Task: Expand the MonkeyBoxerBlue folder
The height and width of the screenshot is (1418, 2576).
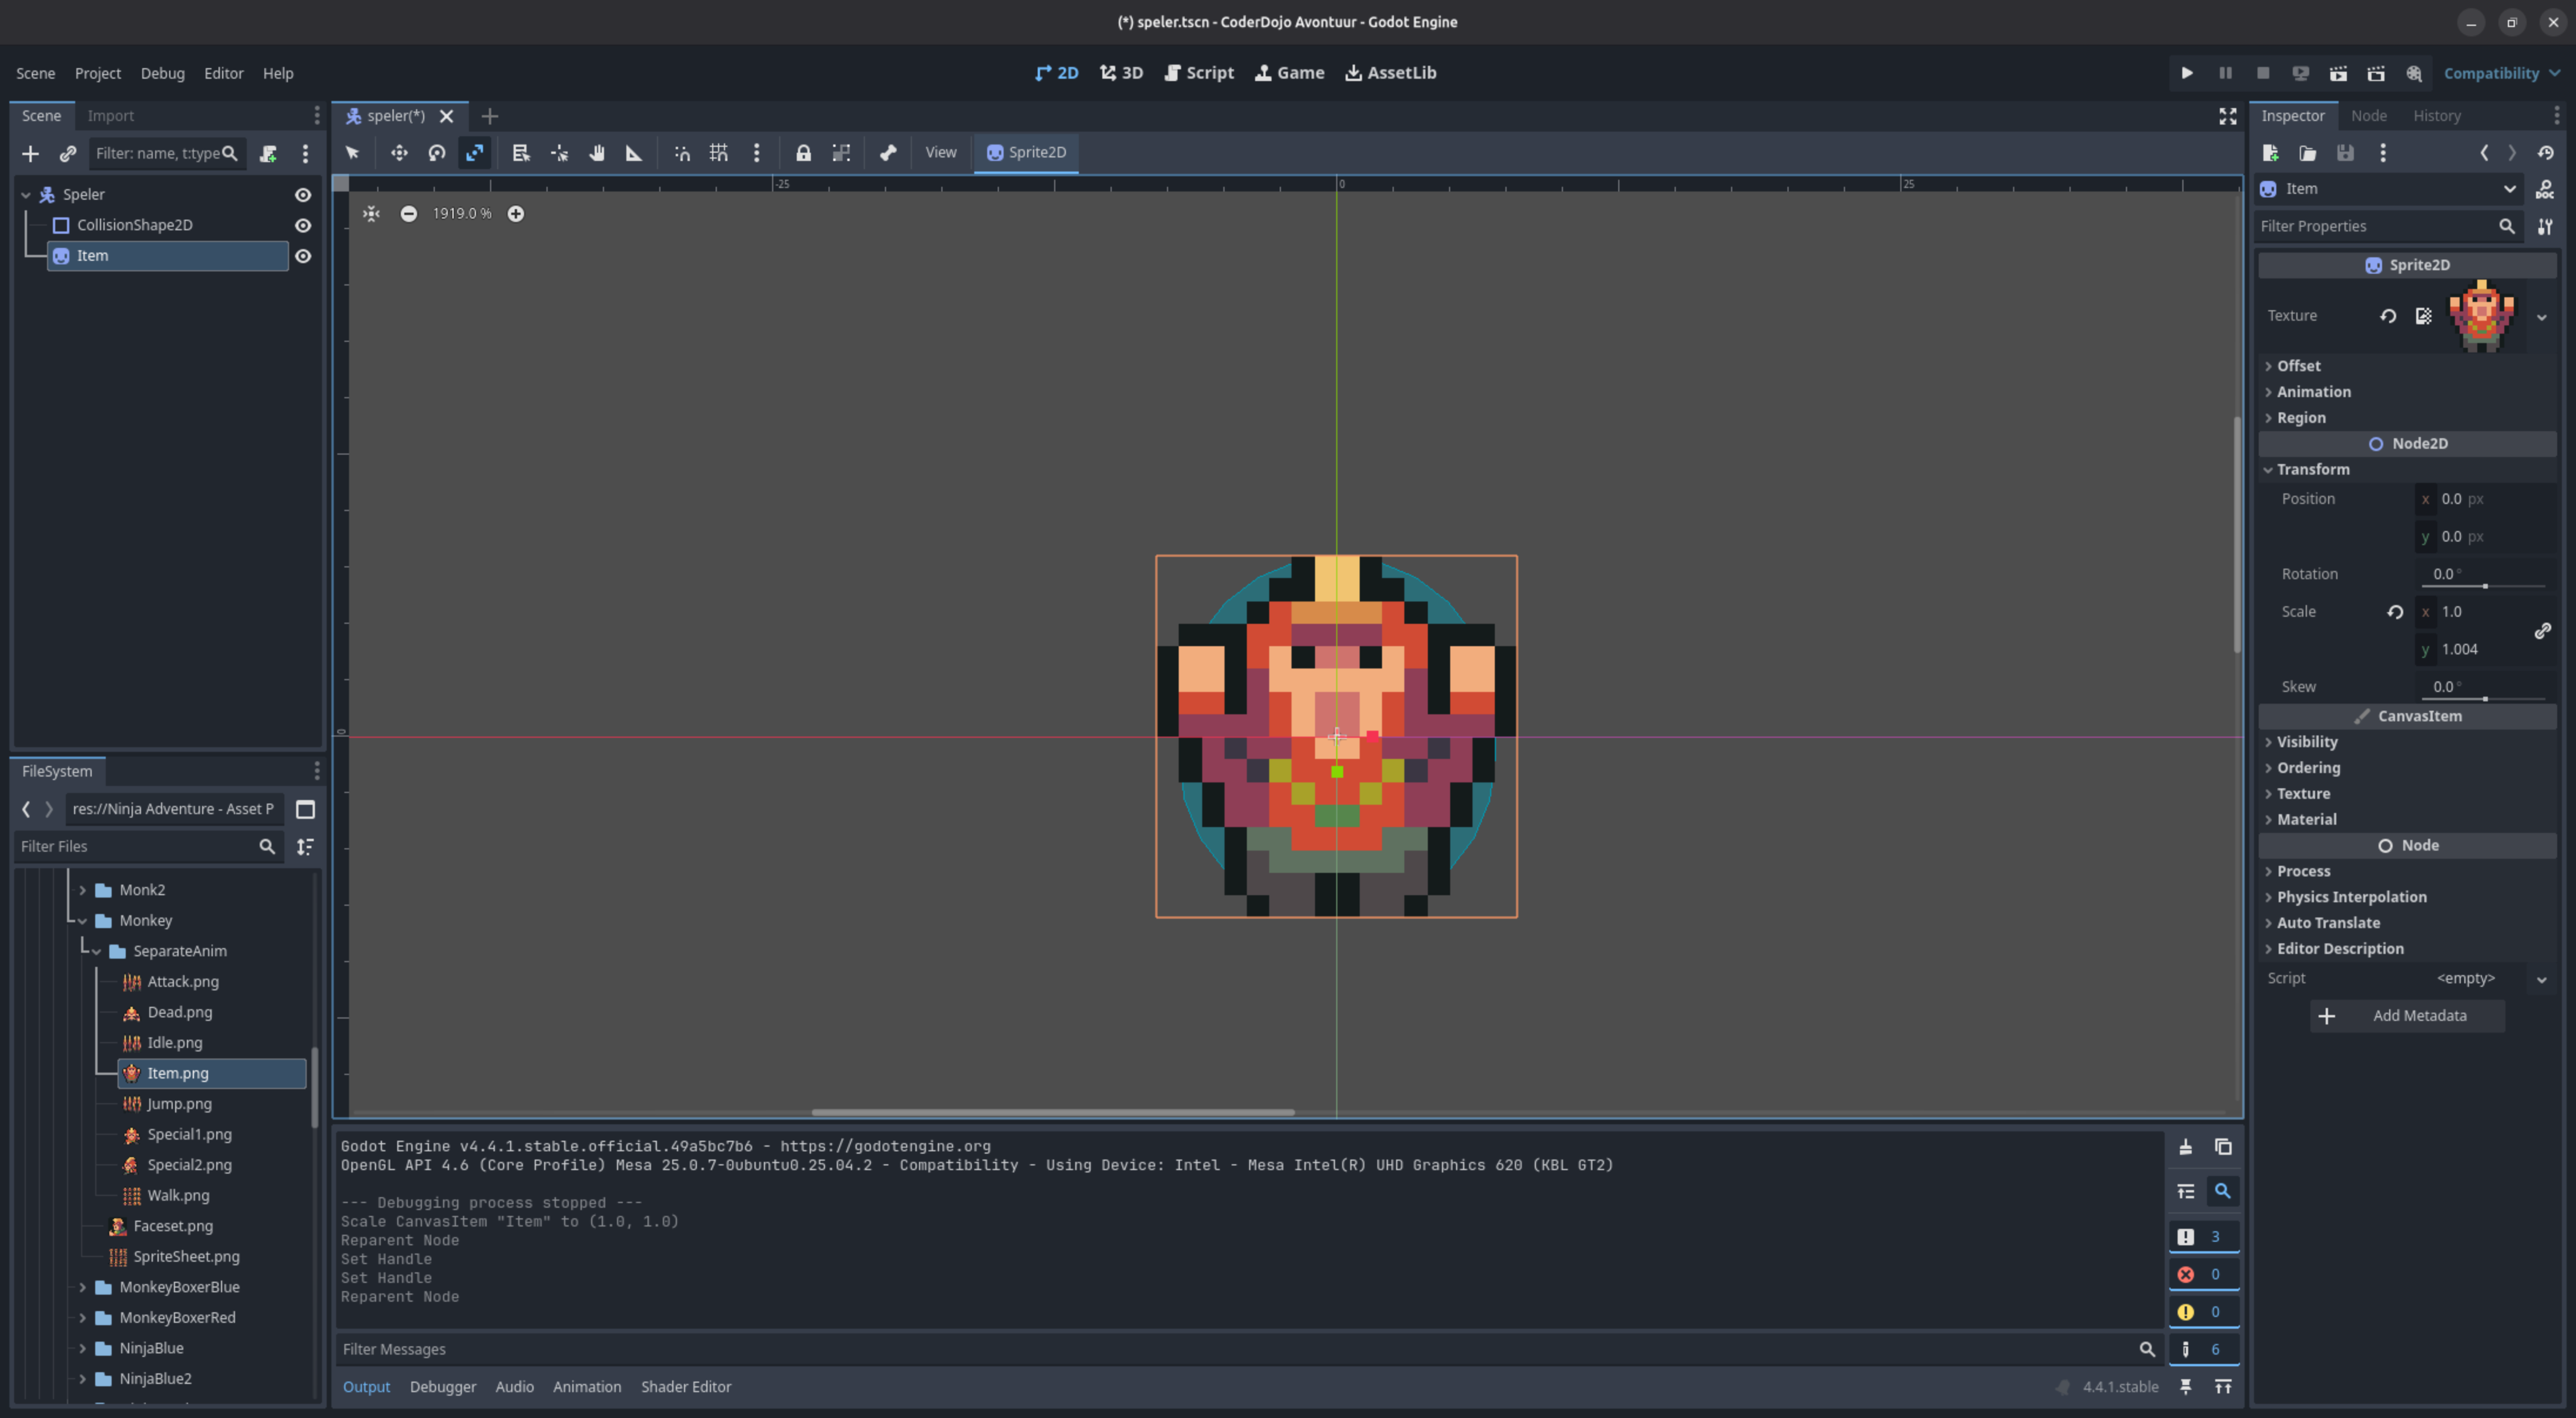Action: click(x=82, y=1287)
